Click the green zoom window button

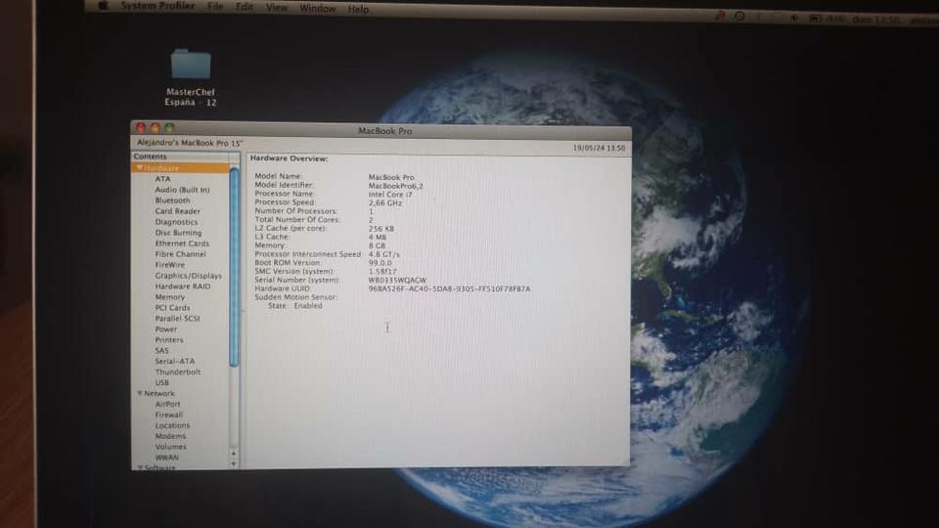[168, 128]
